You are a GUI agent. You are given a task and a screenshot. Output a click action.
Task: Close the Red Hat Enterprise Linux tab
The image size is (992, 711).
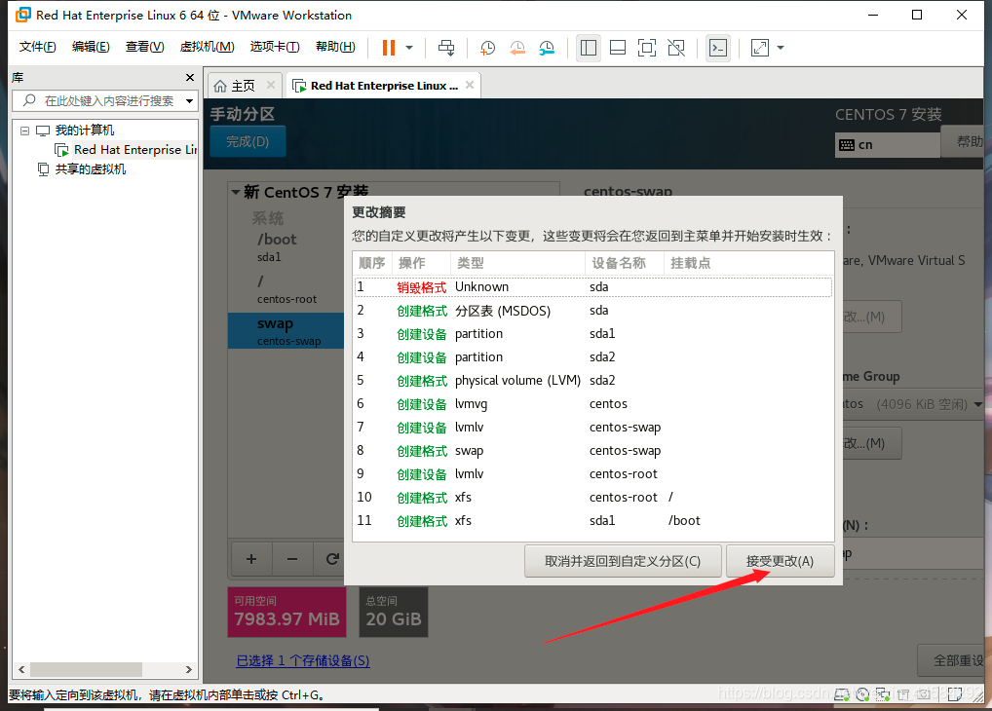click(x=470, y=85)
